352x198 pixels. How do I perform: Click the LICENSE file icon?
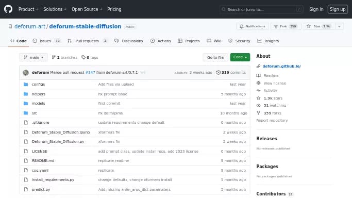tap(26, 151)
